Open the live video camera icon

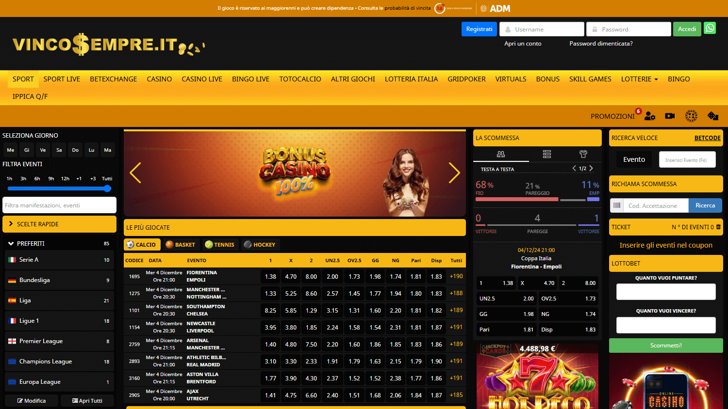pos(670,116)
